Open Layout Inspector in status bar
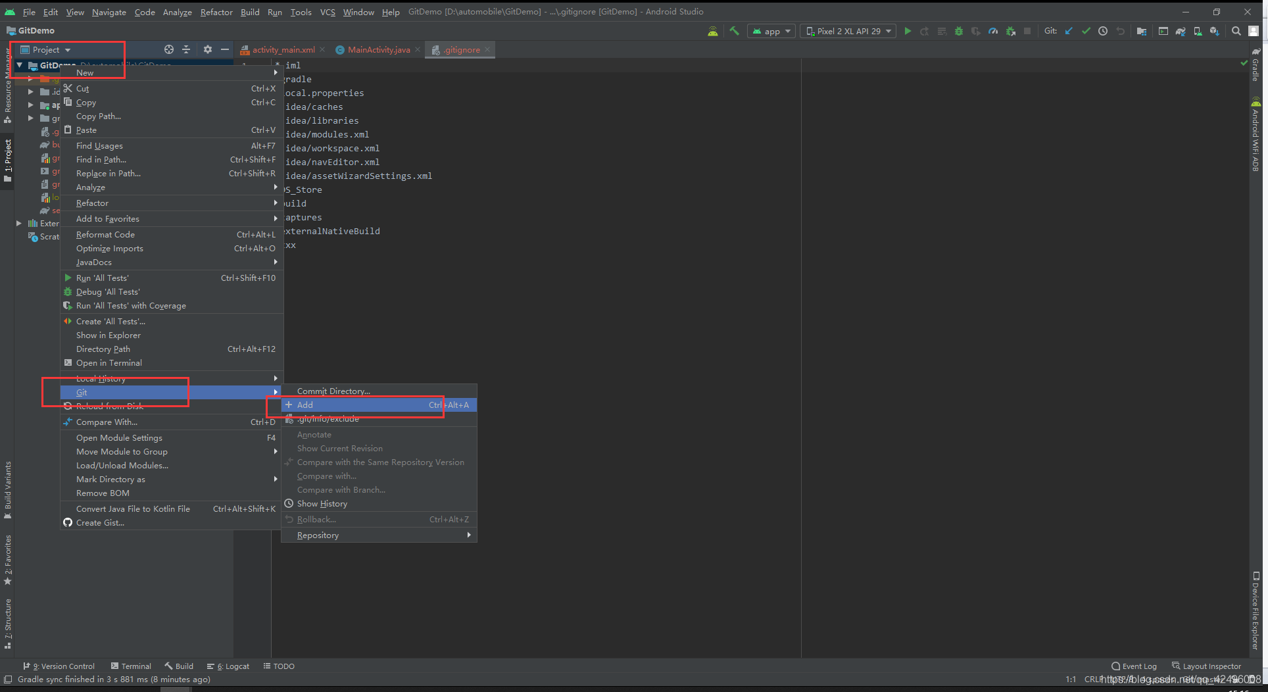1268x692 pixels. [1206, 666]
